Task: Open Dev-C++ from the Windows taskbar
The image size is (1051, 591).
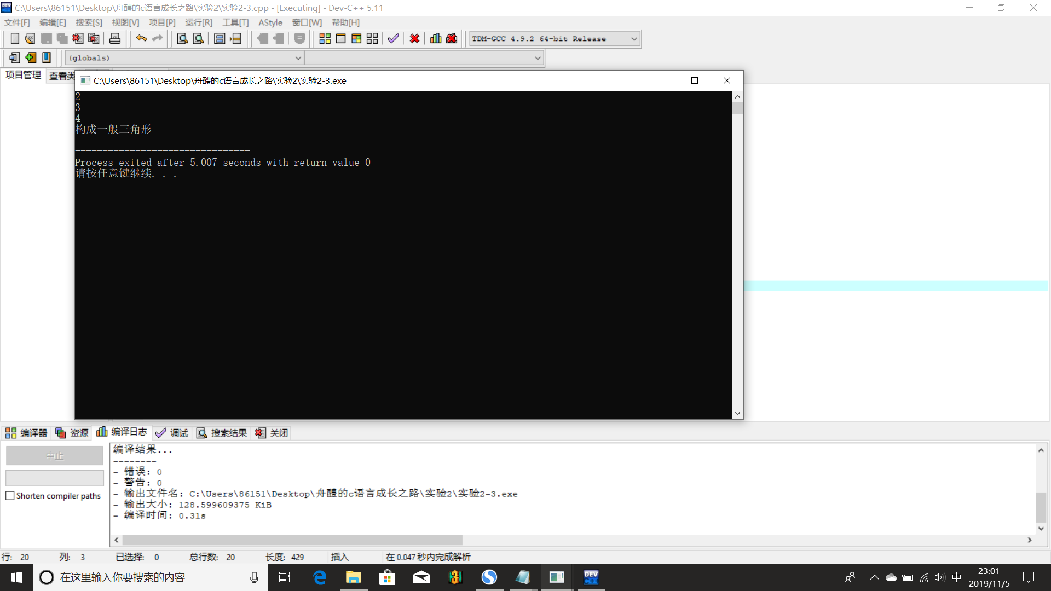Action: 591,577
